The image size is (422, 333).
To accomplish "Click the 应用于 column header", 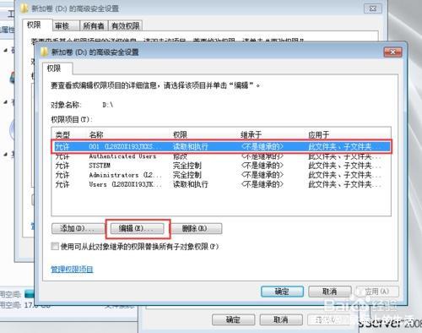I will click(319, 135).
